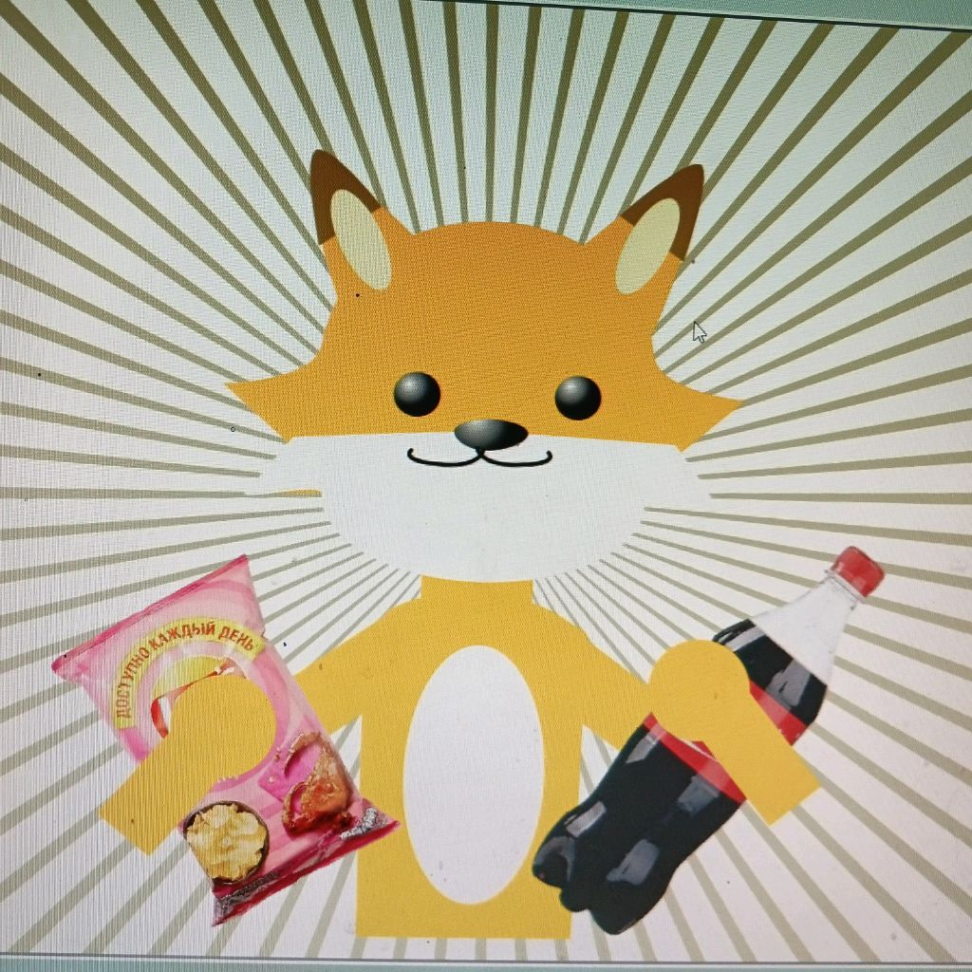This screenshot has height=972, width=972.
Task: Click the bowl of chips on bag
Action: (x=226, y=842)
